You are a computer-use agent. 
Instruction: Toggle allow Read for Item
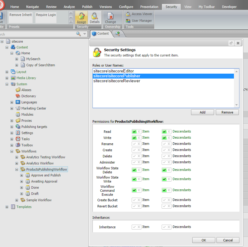(x=134, y=132)
